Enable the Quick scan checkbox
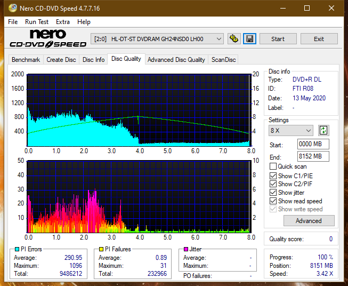The height and width of the screenshot is (286, 348). pos(273,166)
